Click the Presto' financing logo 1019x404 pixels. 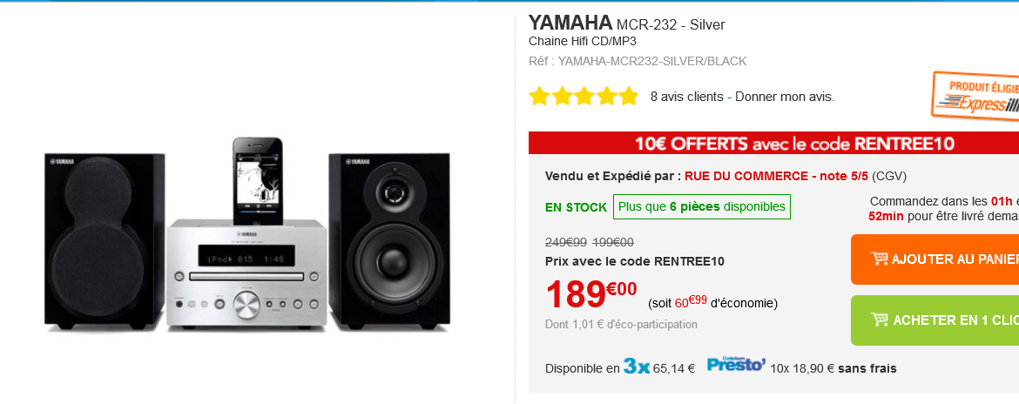pyautogui.click(x=736, y=364)
